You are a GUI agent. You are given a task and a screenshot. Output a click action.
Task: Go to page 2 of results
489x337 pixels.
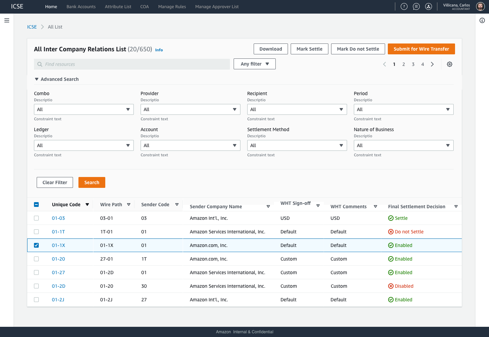point(404,64)
